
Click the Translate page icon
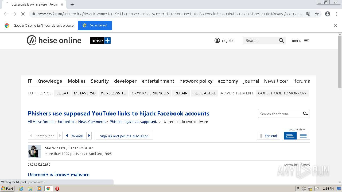308,14
